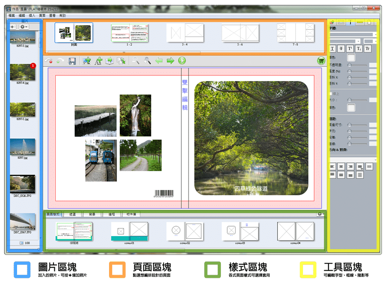Open the 查看 menu
Image resolution: width=386 pixels, height=290 pixels.
pos(52,16)
